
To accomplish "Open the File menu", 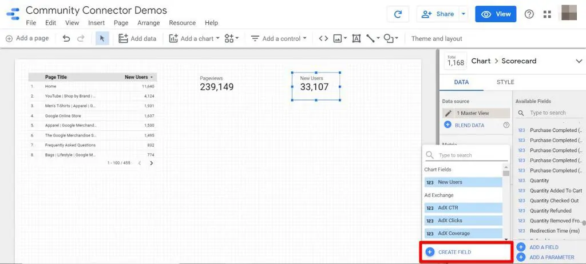I will [31, 23].
